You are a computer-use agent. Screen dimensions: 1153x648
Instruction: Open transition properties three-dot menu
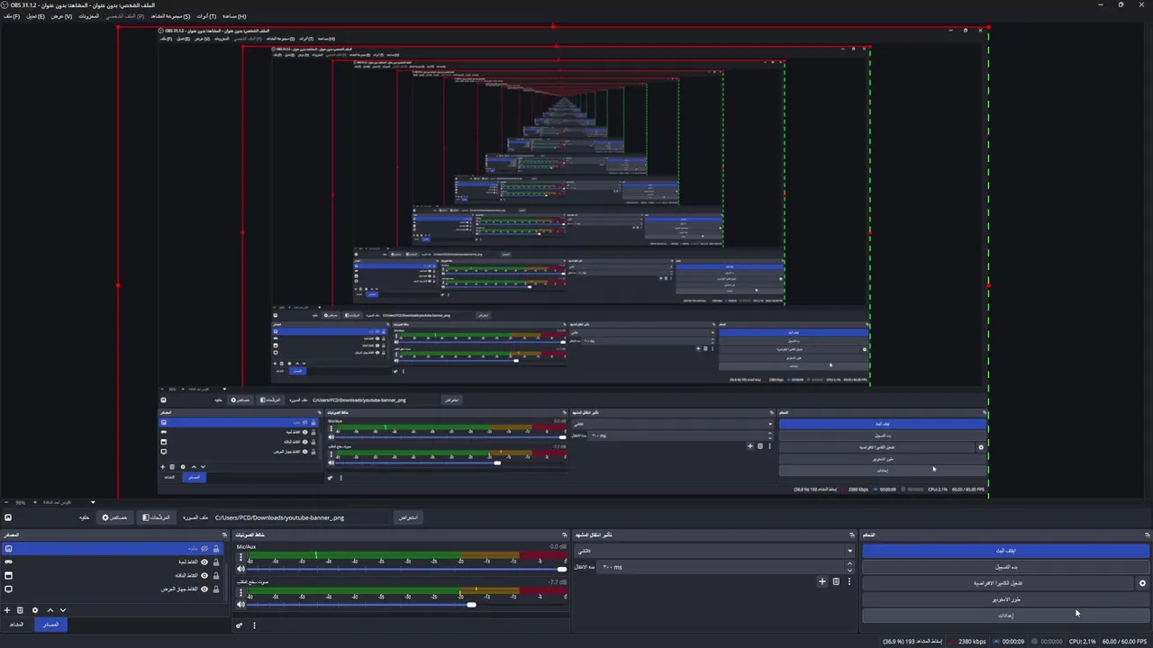point(849,581)
